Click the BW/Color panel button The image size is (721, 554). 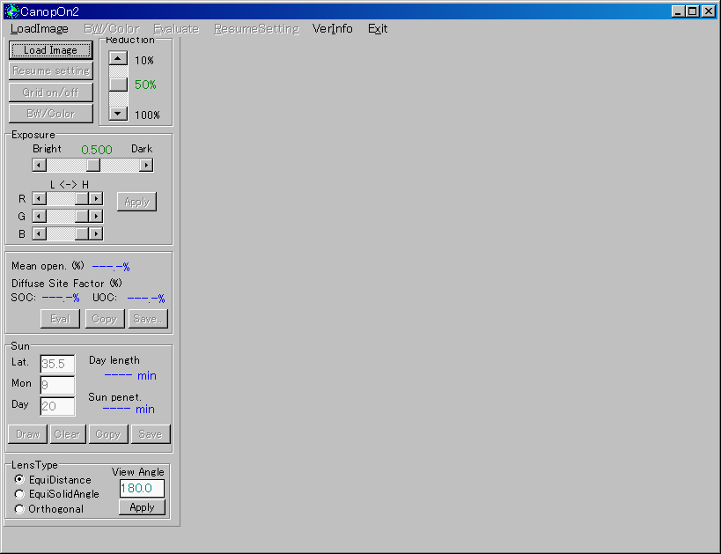point(50,114)
